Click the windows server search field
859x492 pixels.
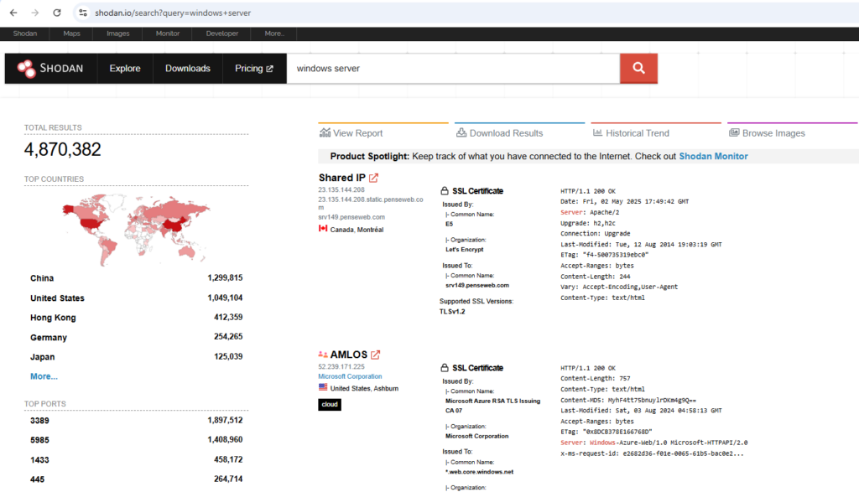[453, 69]
